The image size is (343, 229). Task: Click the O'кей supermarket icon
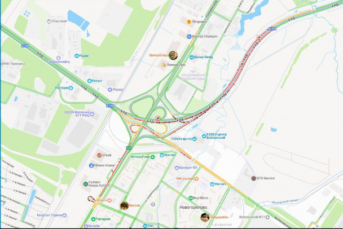tap(99, 155)
